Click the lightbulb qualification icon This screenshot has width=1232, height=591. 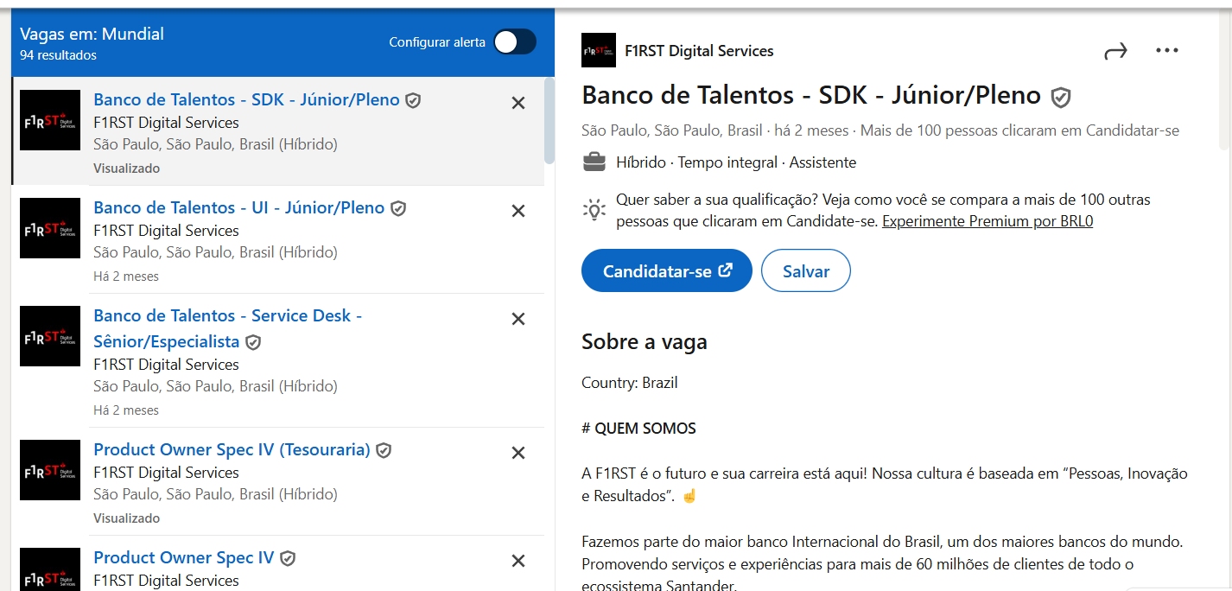[594, 210]
